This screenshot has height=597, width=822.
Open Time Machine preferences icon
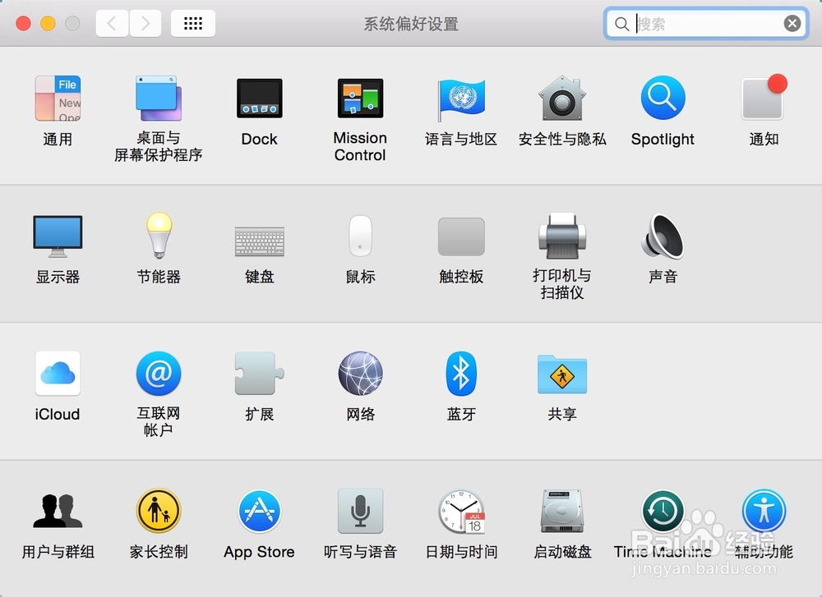663,511
